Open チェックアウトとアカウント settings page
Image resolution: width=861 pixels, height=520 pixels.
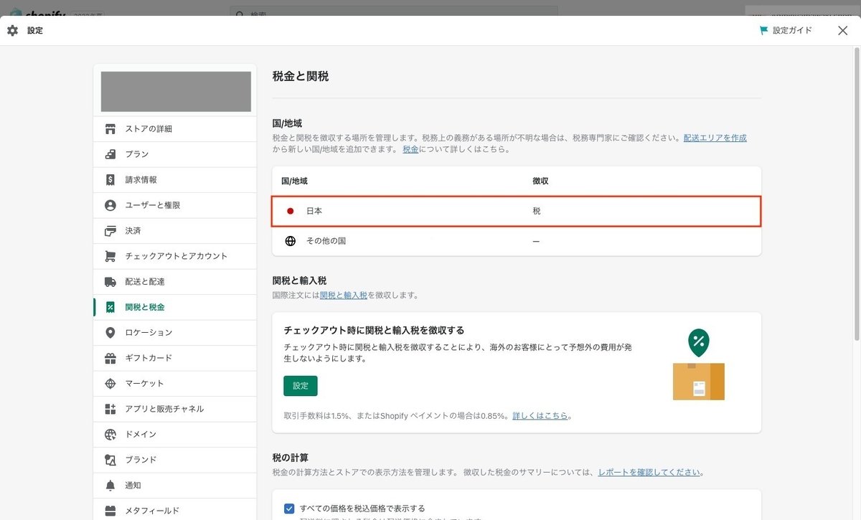[x=176, y=256]
